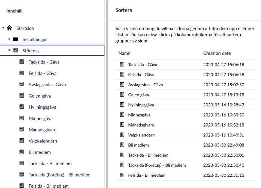Select Tacksida - Gåva name in sort list
Screen dimensions: 261x188
coord(142,65)
